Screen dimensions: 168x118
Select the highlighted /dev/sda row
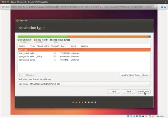[84, 50]
